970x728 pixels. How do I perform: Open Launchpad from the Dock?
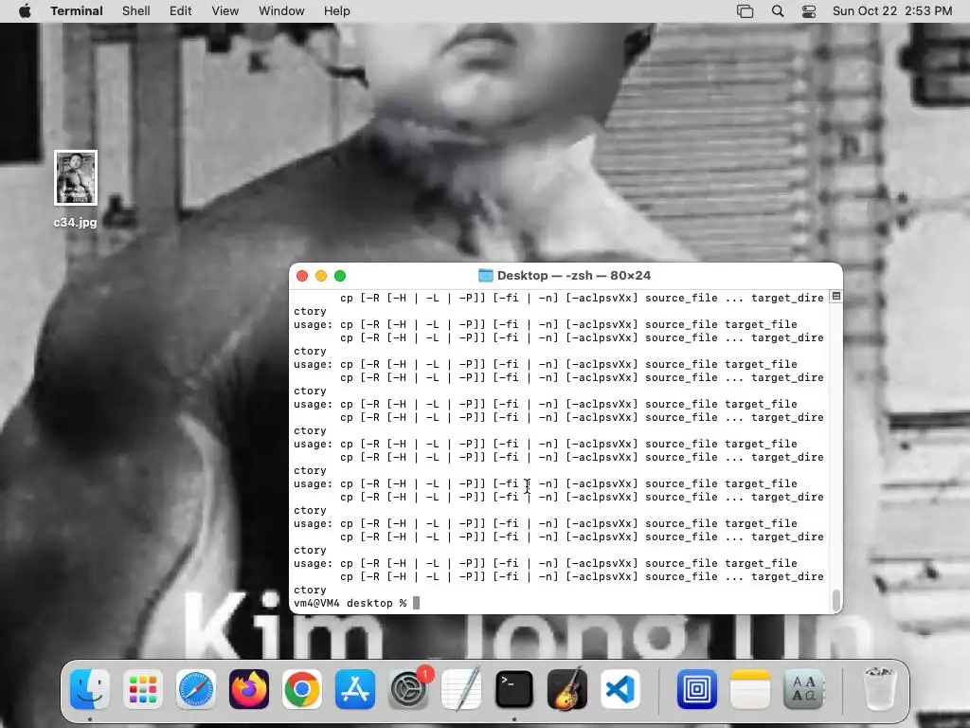click(x=143, y=689)
